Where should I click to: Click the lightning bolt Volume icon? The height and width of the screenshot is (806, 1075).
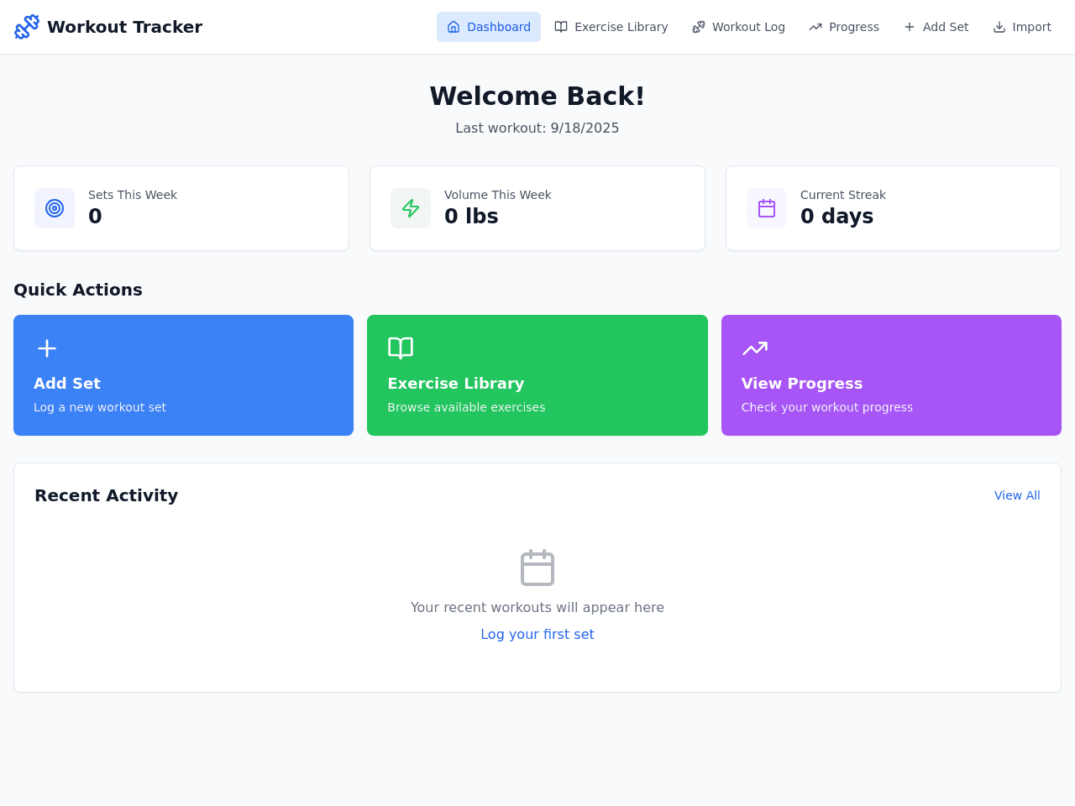pos(411,208)
